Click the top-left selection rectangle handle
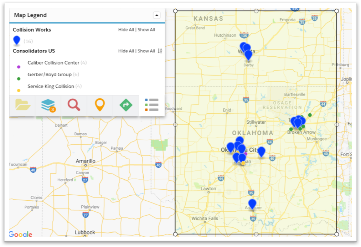 [175, 11]
